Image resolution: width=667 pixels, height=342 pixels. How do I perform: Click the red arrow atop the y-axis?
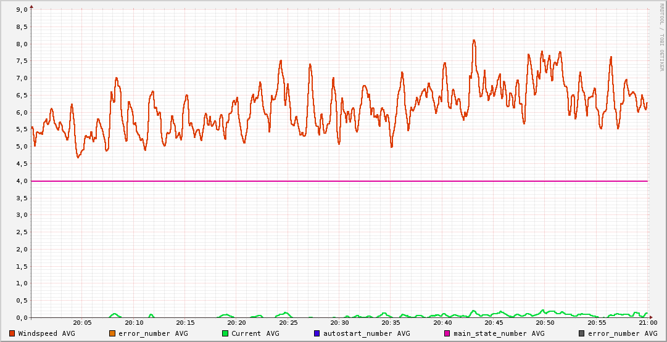click(31, 6)
